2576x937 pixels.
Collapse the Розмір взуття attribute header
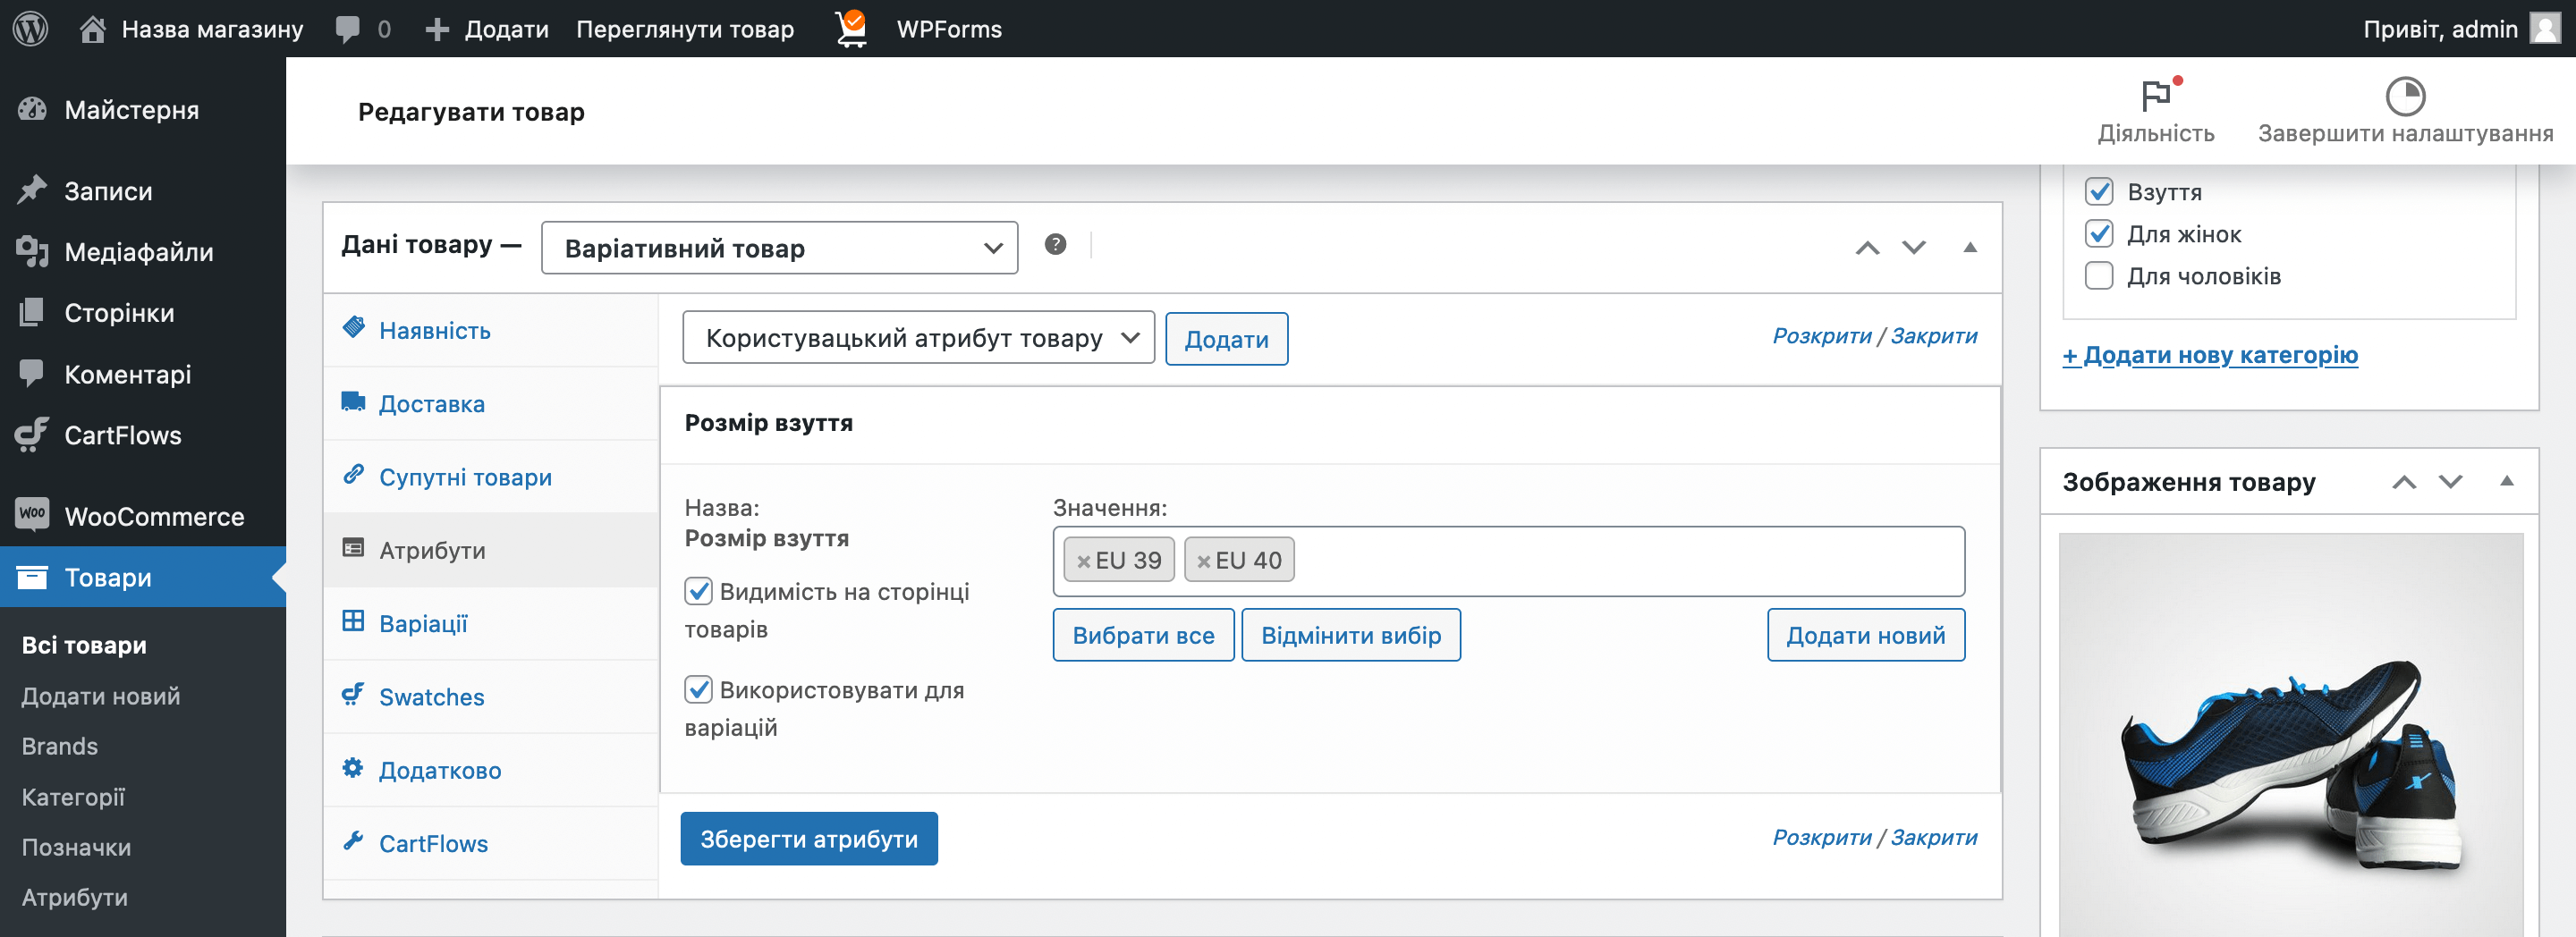pyautogui.click(x=1330, y=424)
